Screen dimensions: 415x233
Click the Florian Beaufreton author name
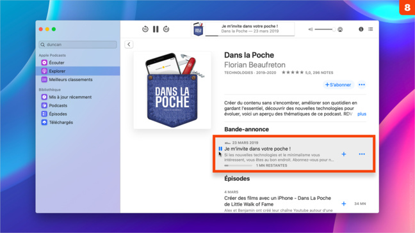255,65
